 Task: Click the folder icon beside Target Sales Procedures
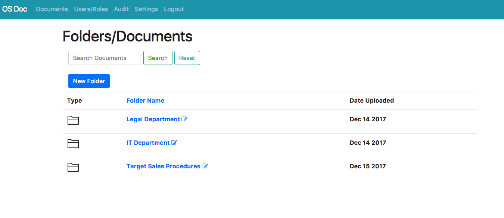coord(73,167)
